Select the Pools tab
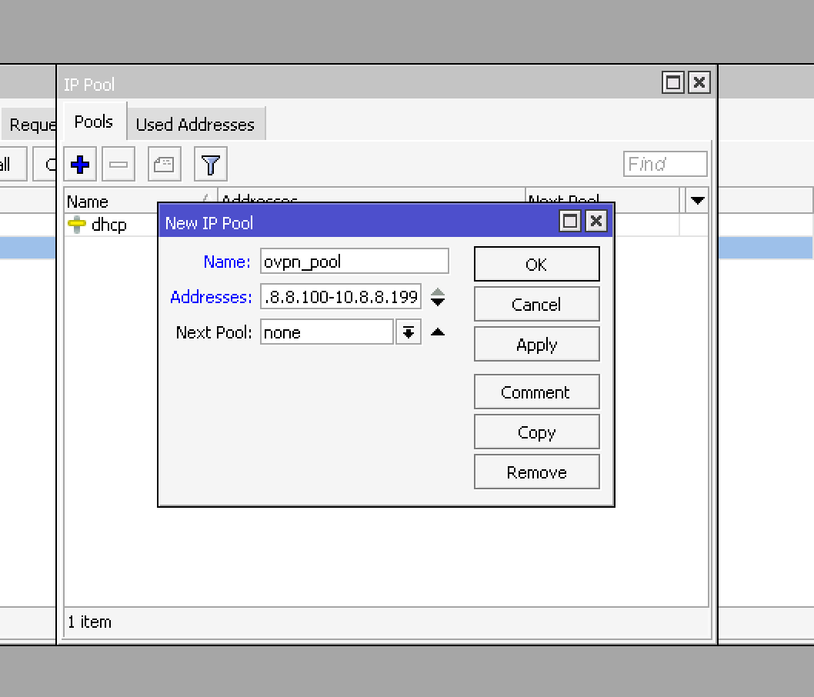Screen dimensions: 814x697 pyautogui.click(x=94, y=122)
